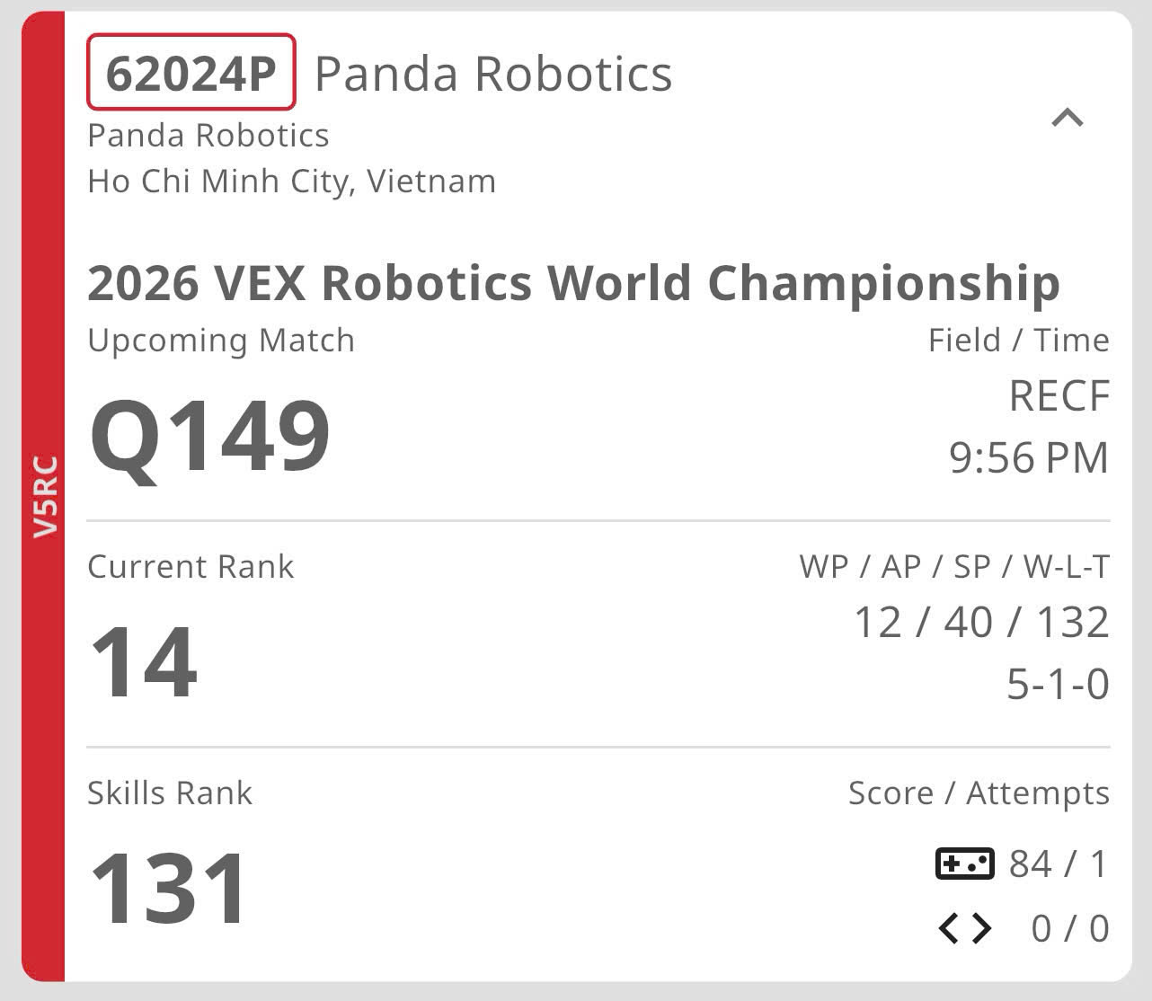This screenshot has height=1001, width=1152.
Task: Click the Upcoming Match label
Action: point(221,341)
